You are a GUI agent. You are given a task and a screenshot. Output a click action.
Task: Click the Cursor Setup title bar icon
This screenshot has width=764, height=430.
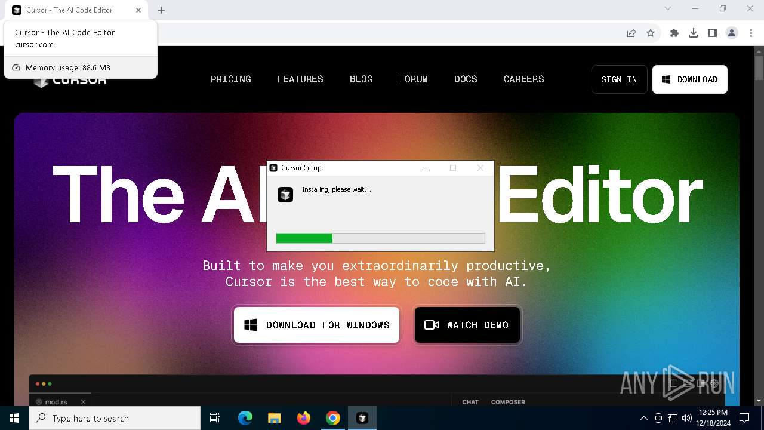273,168
